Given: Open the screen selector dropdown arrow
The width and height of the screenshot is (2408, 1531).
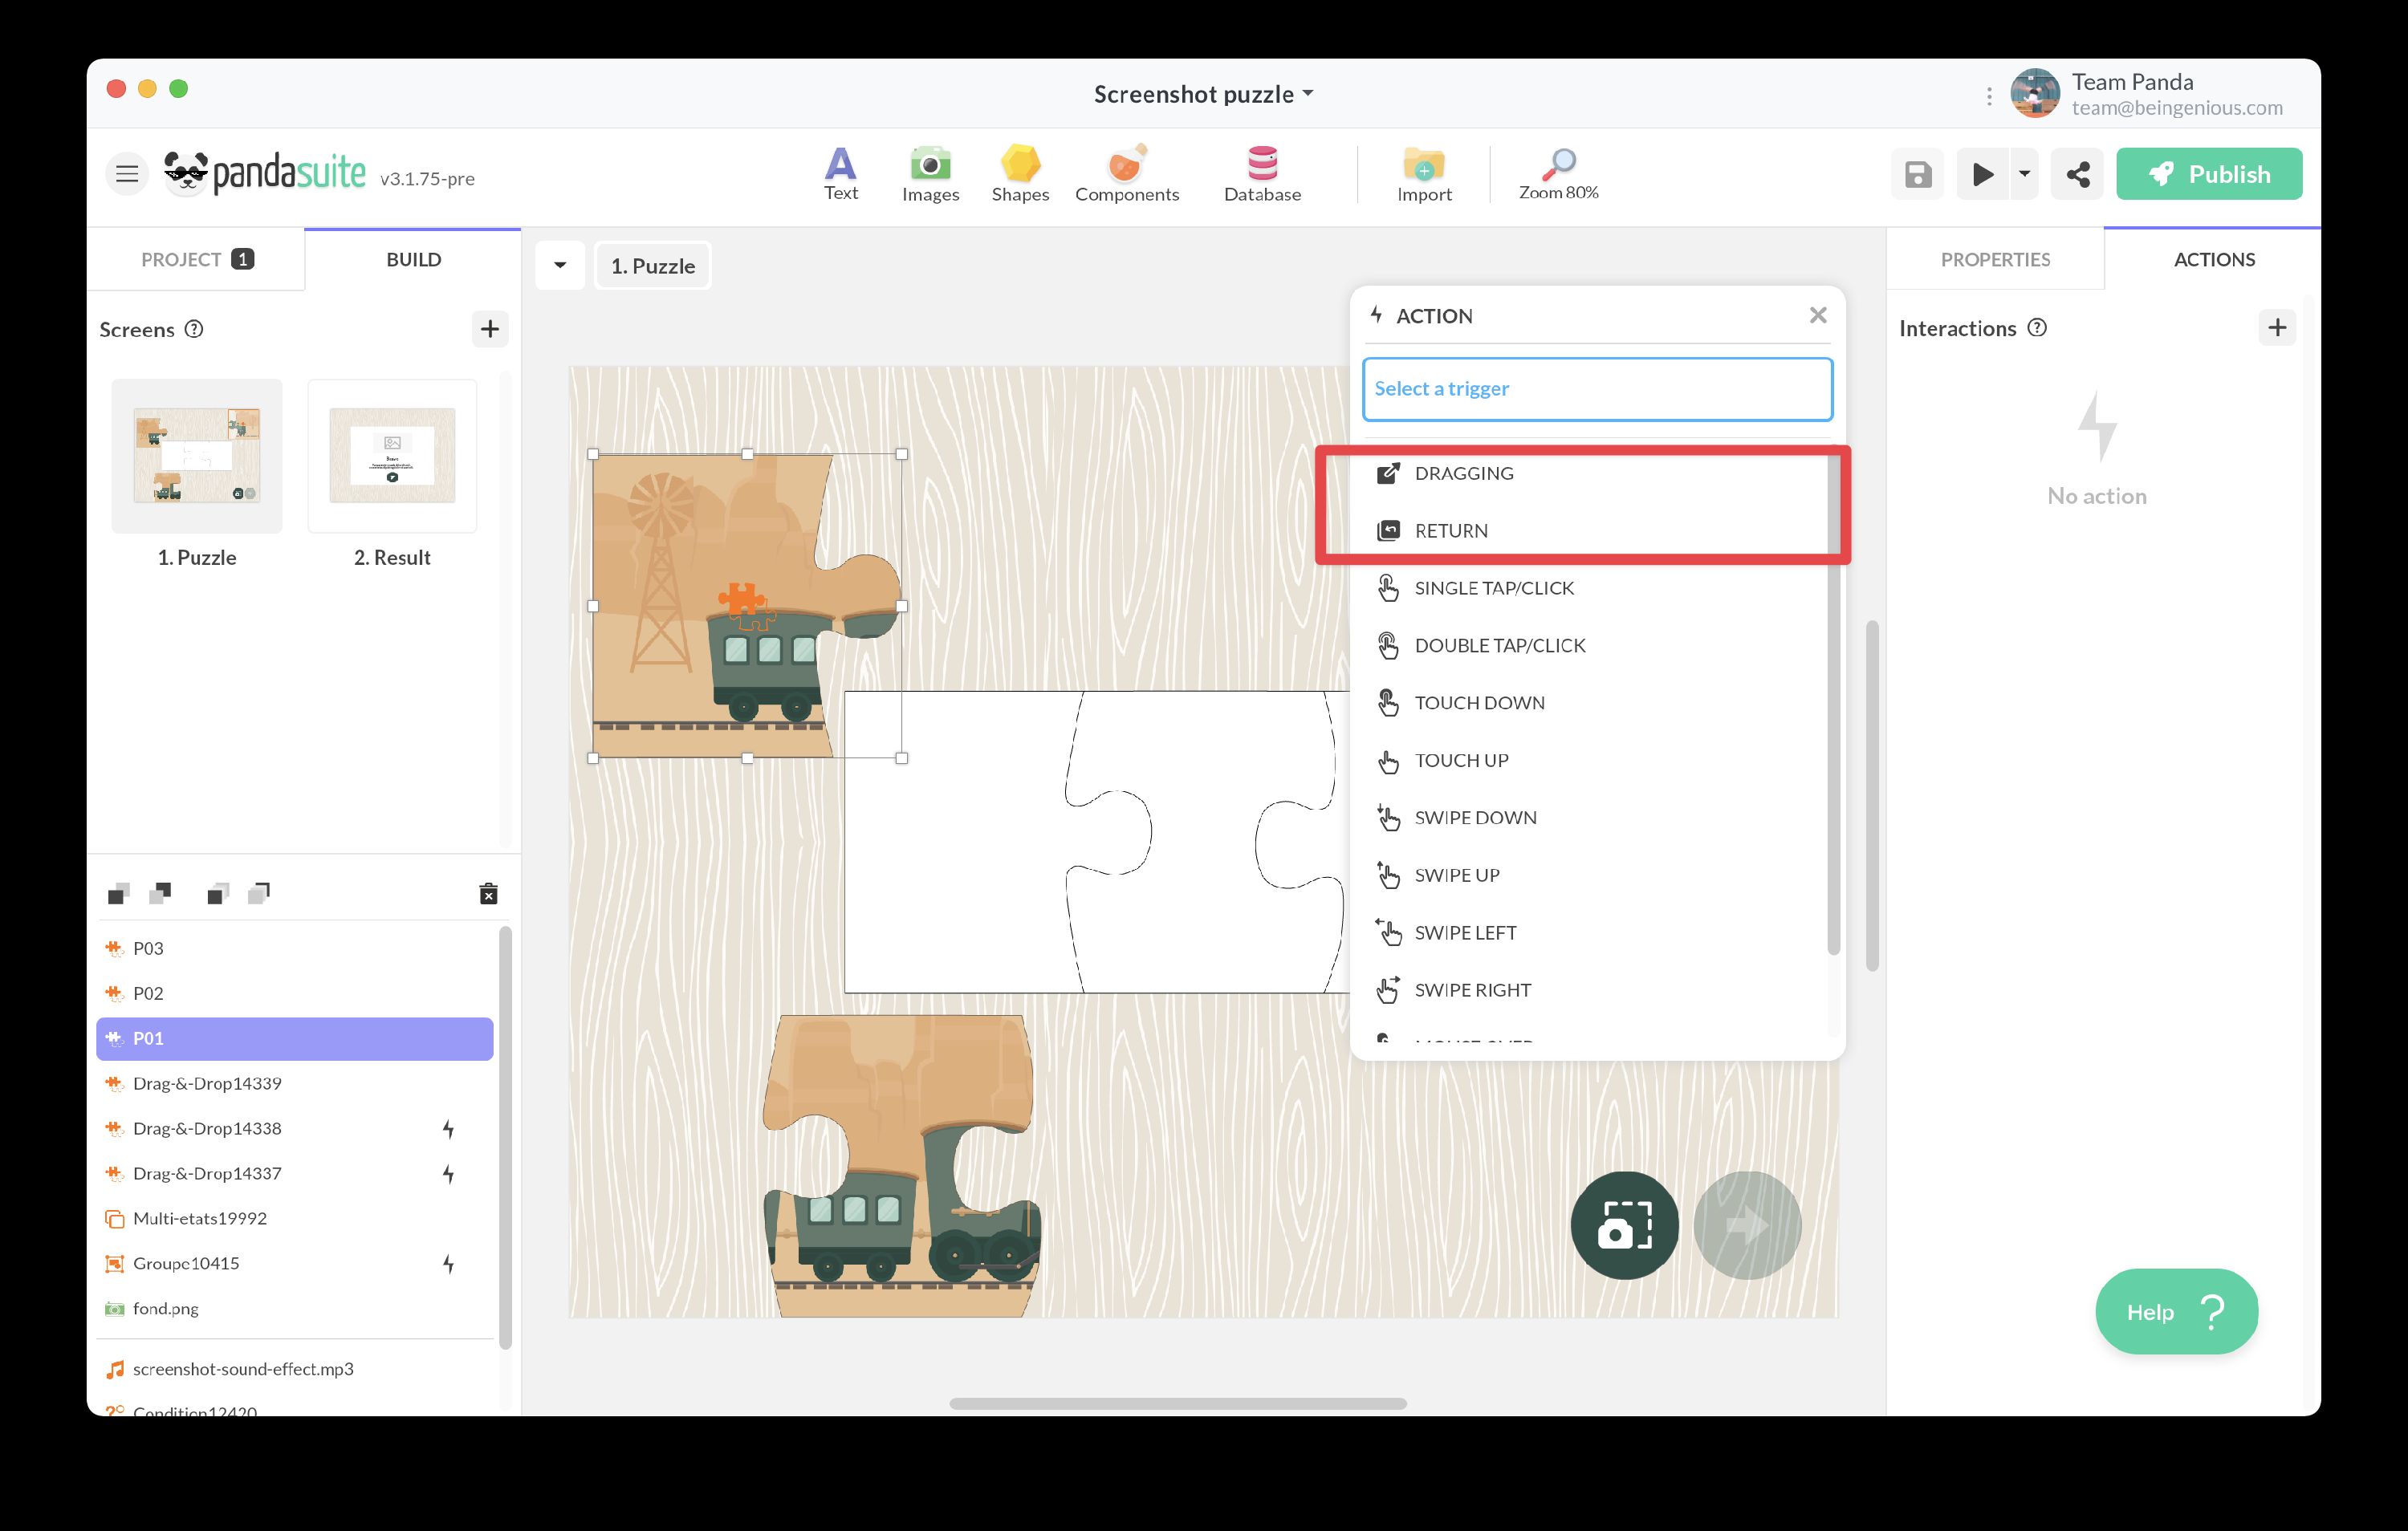Looking at the screenshot, I should [x=560, y=266].
